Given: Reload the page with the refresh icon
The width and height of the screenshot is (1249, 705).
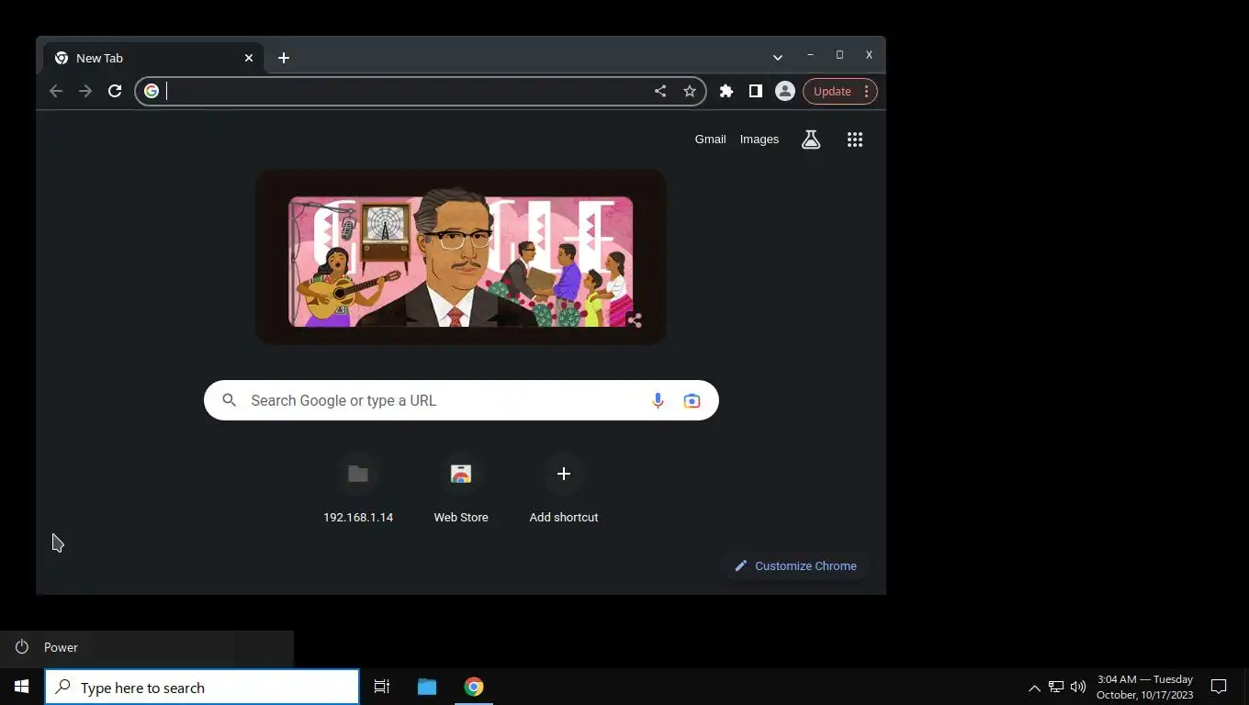Looking at the screenshot, I should point(115,91).
